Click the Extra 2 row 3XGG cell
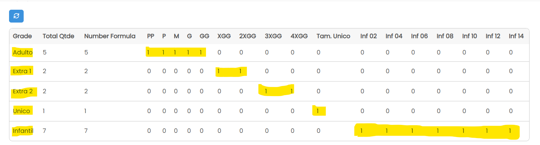Viewport: 540px width, 145px height. point(266,92)
